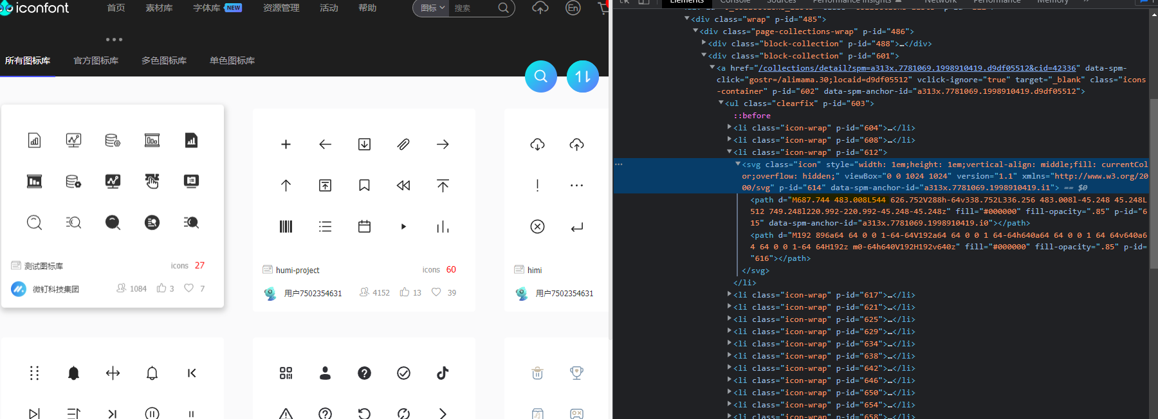Image resolution: width=1158 pixels, height=419 pixels.
Task: Open the 微钉科技集团 author link
Action: coord(56,289)
